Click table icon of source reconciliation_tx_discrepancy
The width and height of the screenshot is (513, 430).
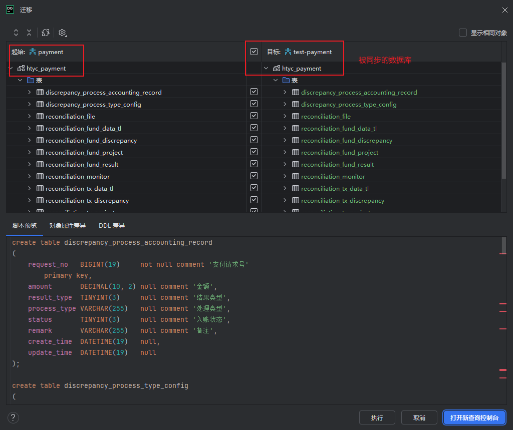coord(40,200)
